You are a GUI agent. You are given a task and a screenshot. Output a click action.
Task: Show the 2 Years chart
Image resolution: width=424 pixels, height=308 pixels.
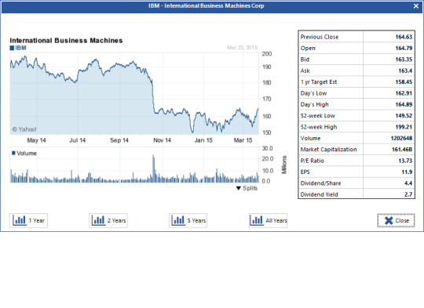tap(108, 220)
